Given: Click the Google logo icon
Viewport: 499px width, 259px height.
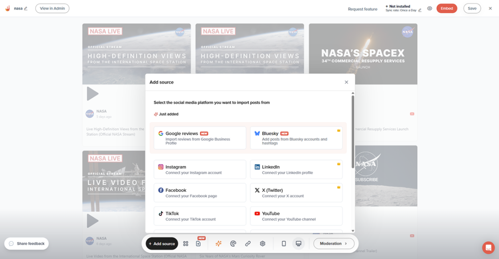Looking at the screenshot, I should 161,133.
